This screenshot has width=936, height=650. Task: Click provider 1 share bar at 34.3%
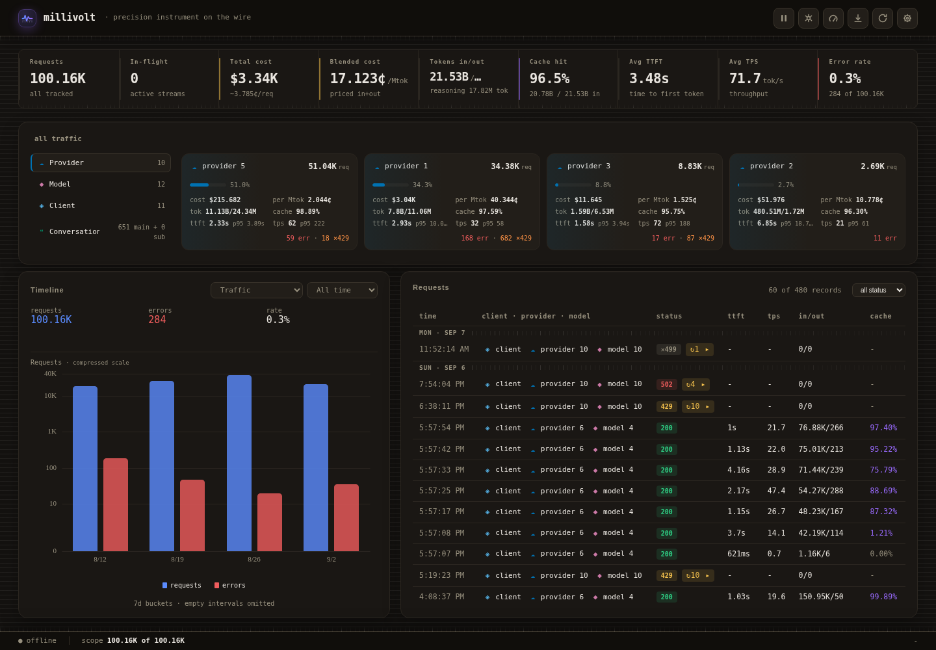[391, 185]
